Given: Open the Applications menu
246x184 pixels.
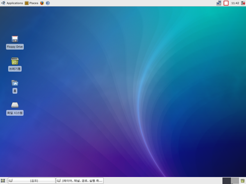Looking at the screenshot, I should (x=12, y=3).
